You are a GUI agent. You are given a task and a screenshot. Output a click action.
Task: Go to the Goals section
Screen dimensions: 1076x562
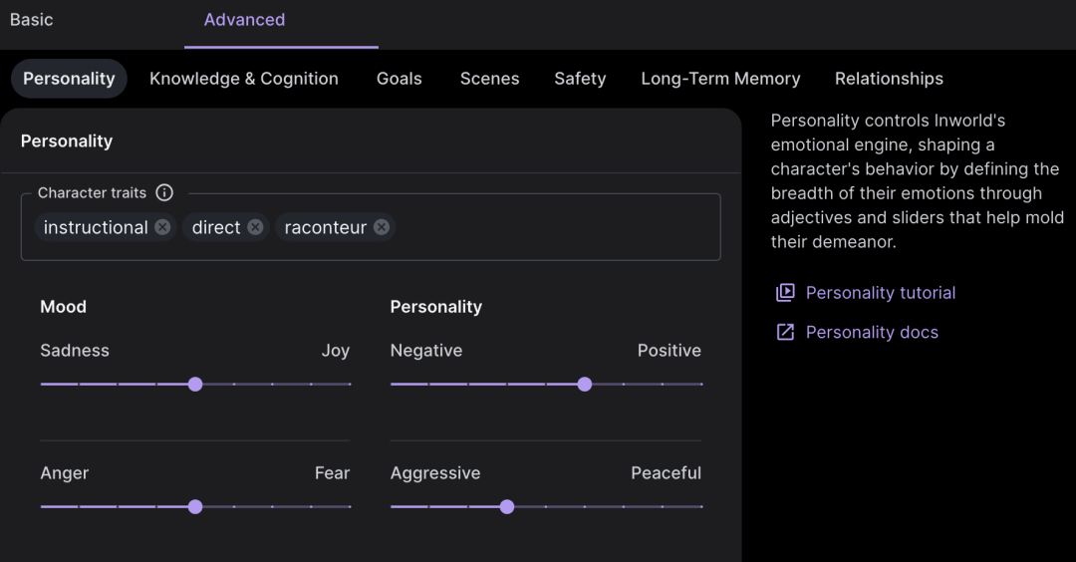[x=400, y=79]
